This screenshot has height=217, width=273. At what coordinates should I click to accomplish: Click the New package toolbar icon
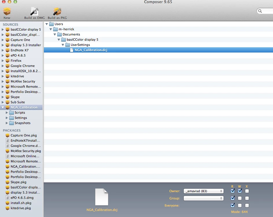[7, 12]
